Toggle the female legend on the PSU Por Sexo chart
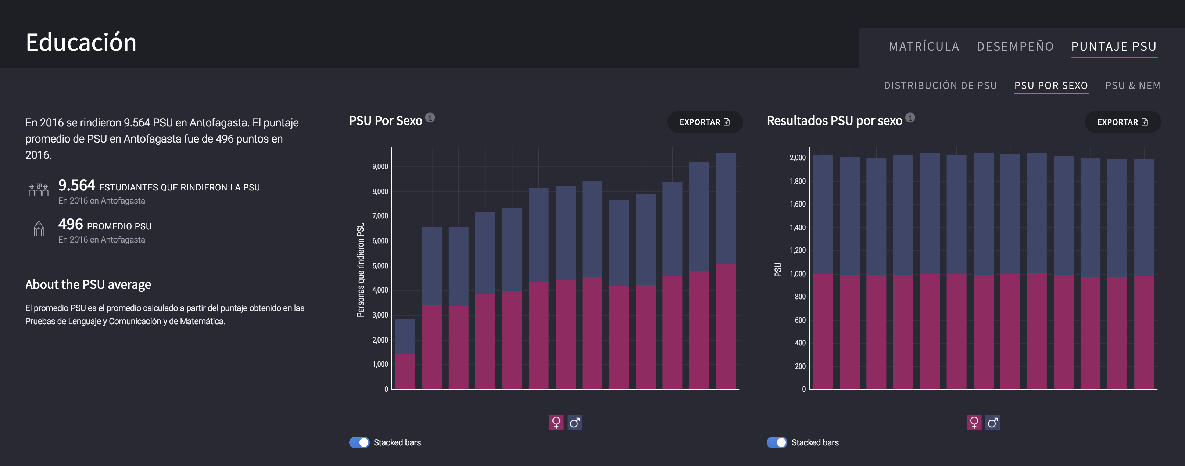 (556, 422)
